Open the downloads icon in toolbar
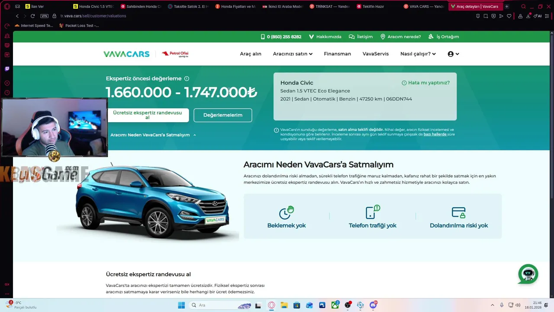Image resolution: width=554 pixels, height=312 pixels. [528, 16]
